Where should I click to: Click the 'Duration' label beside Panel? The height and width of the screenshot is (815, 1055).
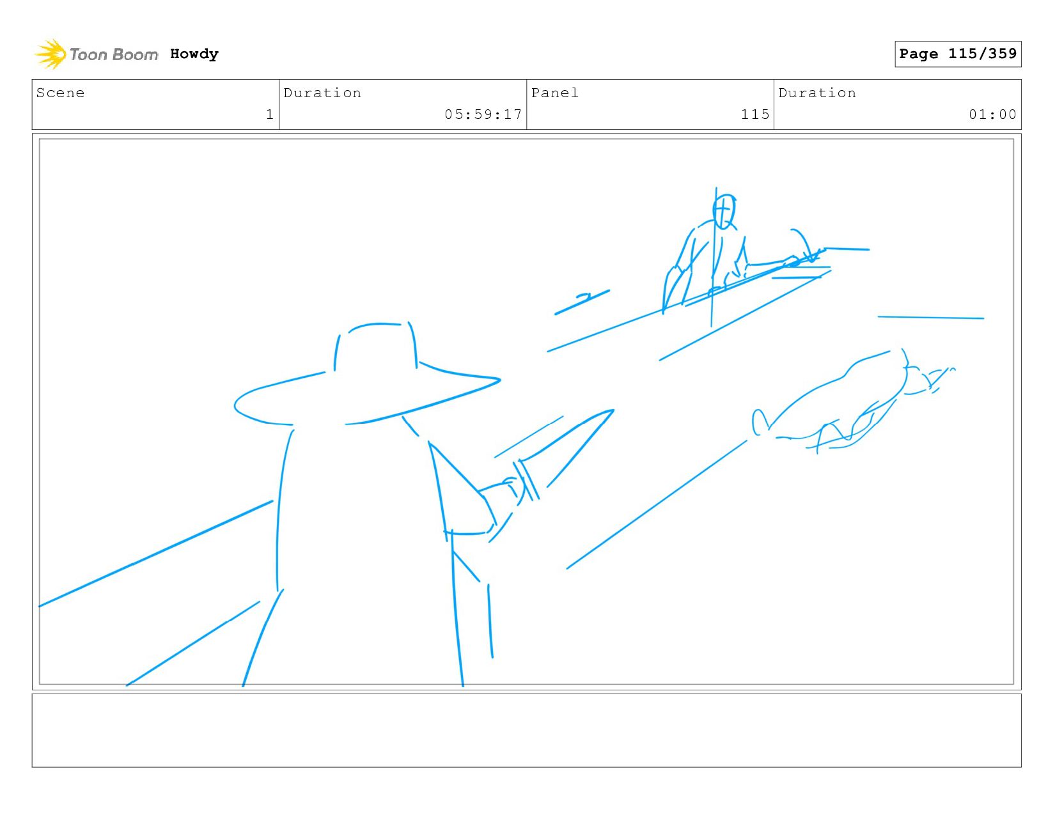[x=817, y=93]
